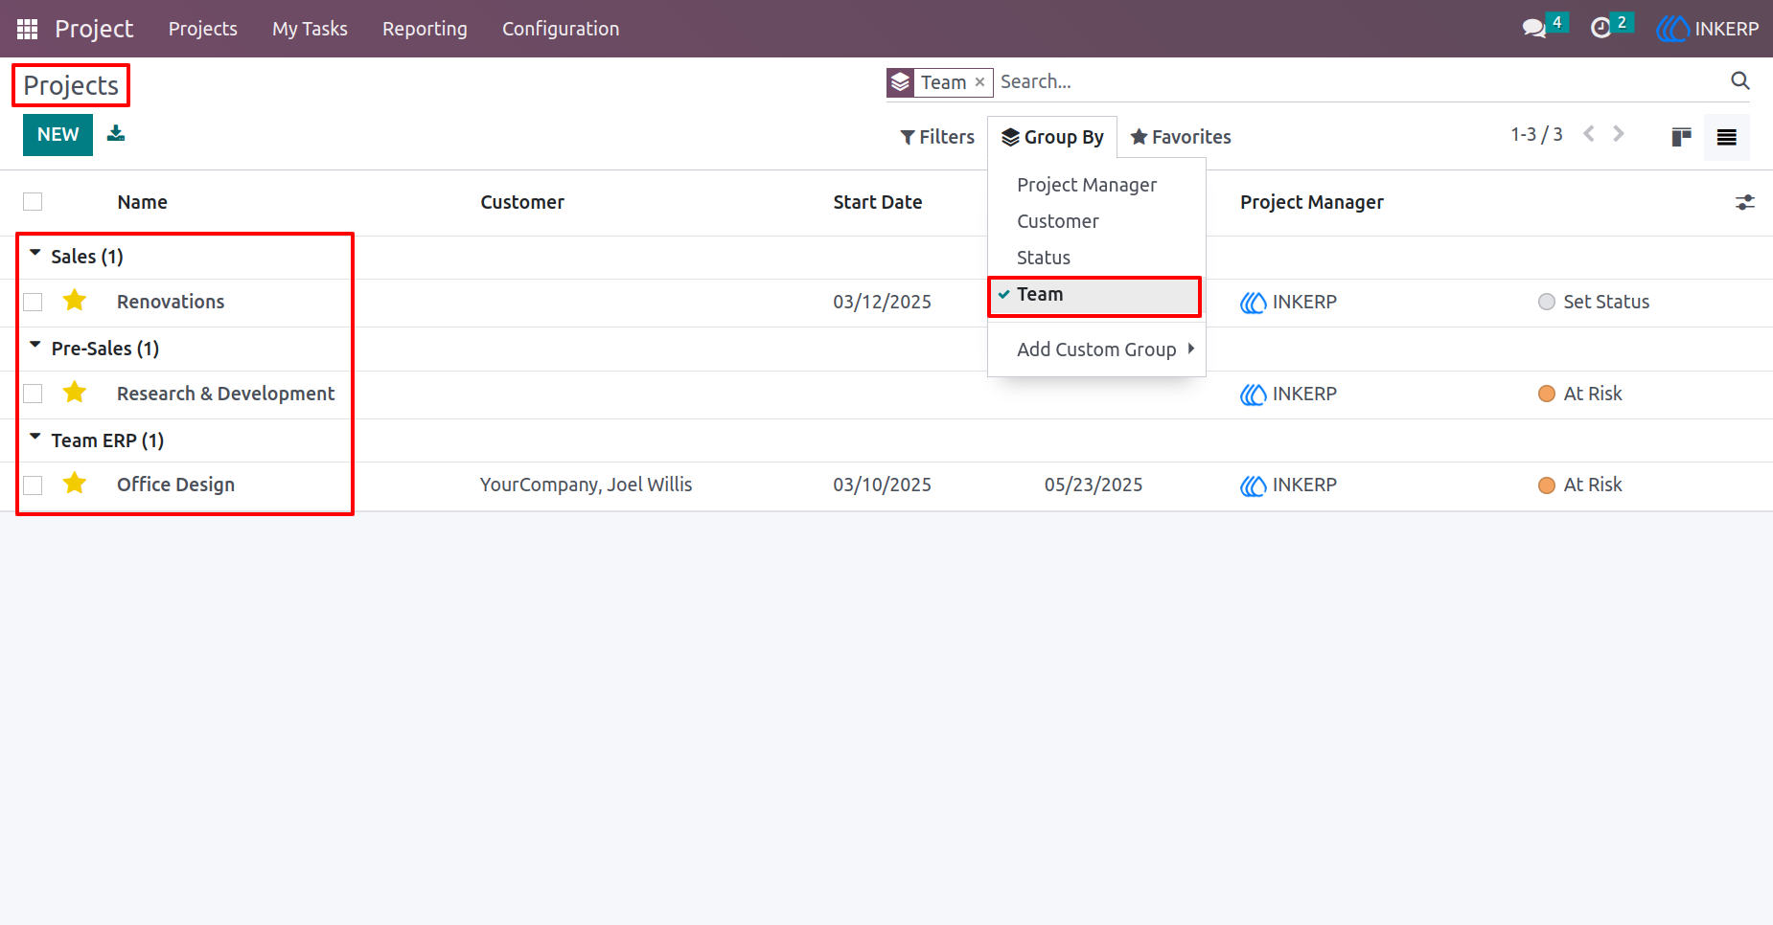
Task: Open the messages chat icon
Action: pyautogui.click(x=1534, y=29)
